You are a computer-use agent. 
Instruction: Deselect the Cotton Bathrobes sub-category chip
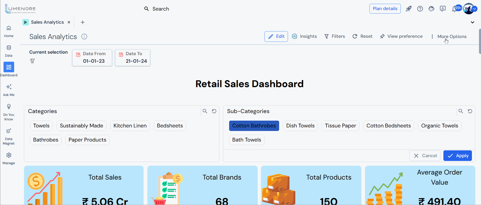[x=254, y=126]
